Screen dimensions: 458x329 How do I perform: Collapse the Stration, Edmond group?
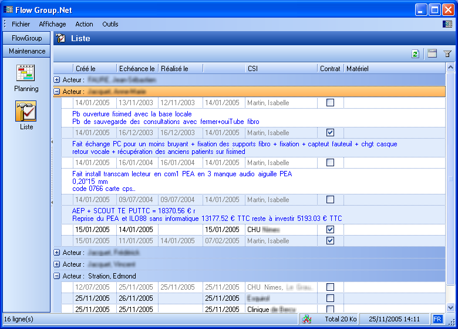(x=57, y=276)
